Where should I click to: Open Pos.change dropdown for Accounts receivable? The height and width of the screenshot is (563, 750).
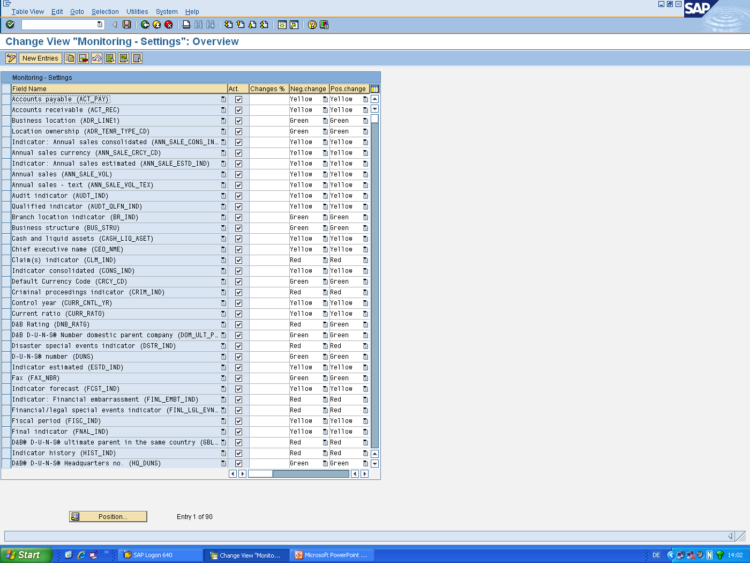point(365,110)
